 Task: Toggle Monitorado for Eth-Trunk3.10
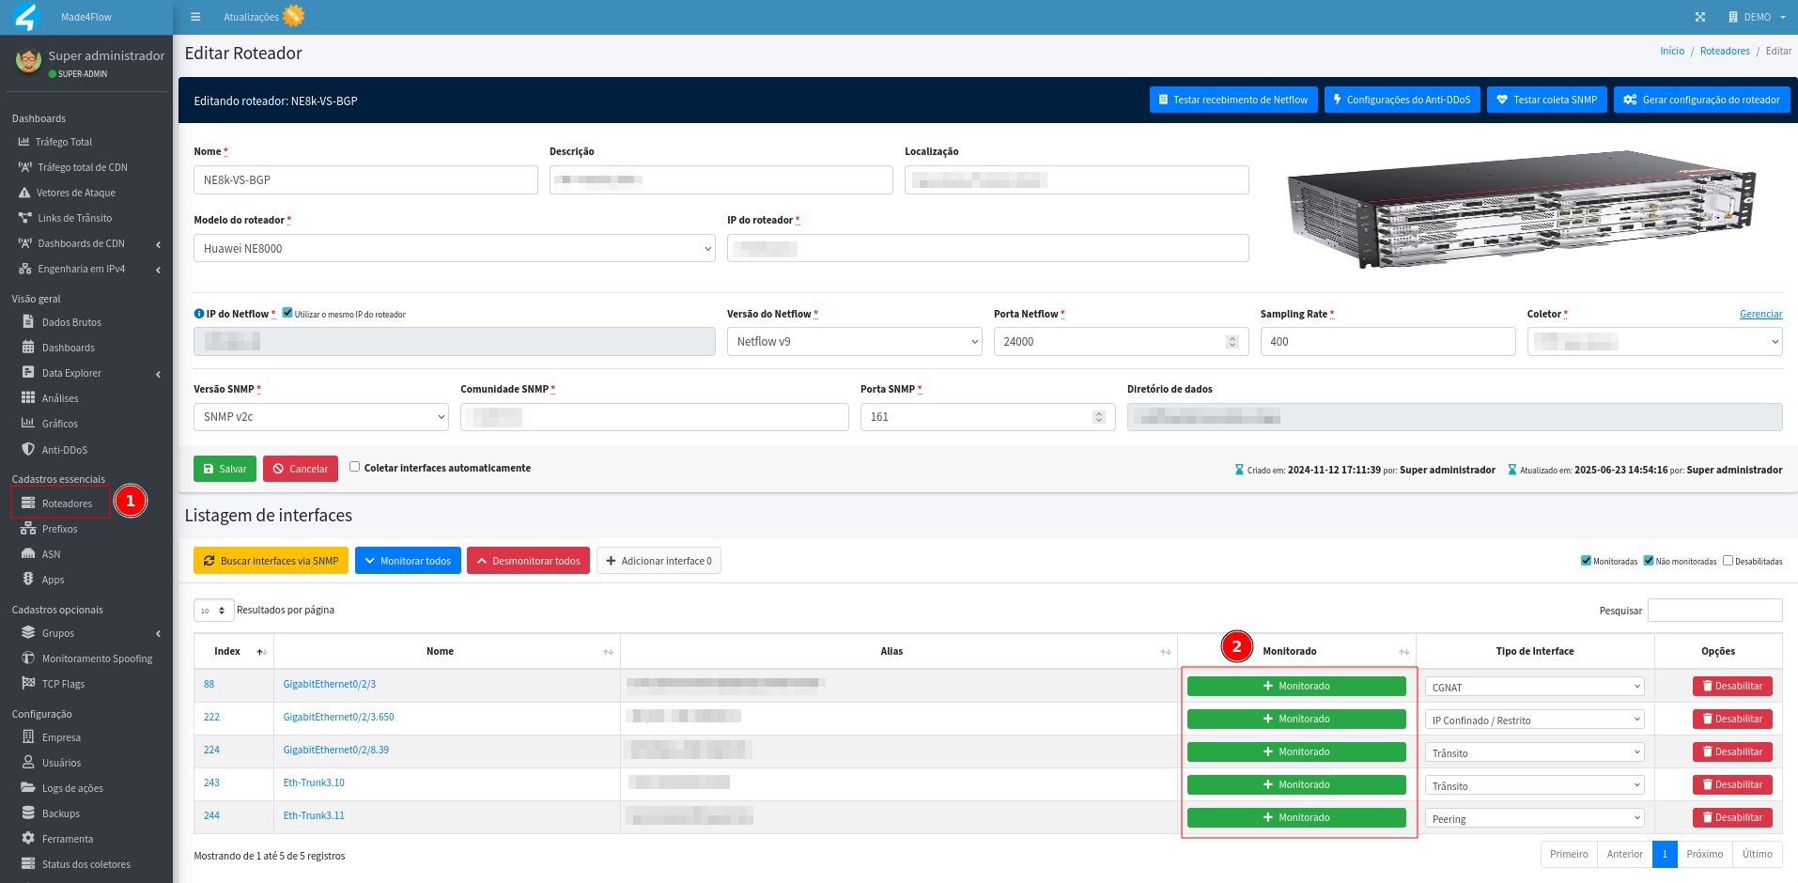(x=1296, y=784)
